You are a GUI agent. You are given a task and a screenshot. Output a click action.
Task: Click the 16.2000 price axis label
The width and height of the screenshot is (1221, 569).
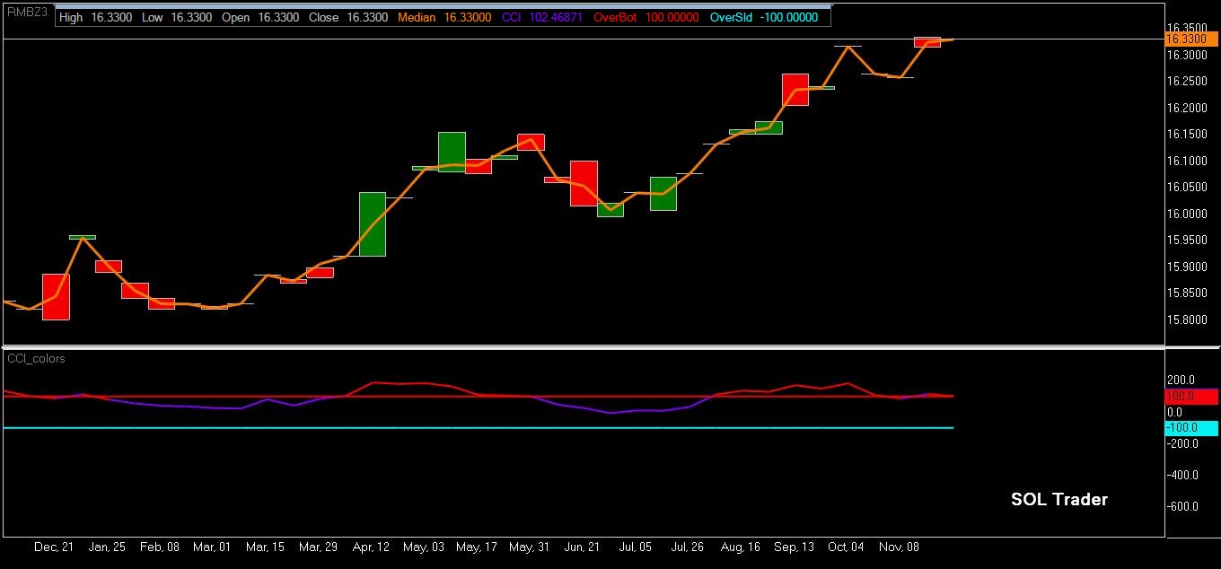tap(1186, 108)
